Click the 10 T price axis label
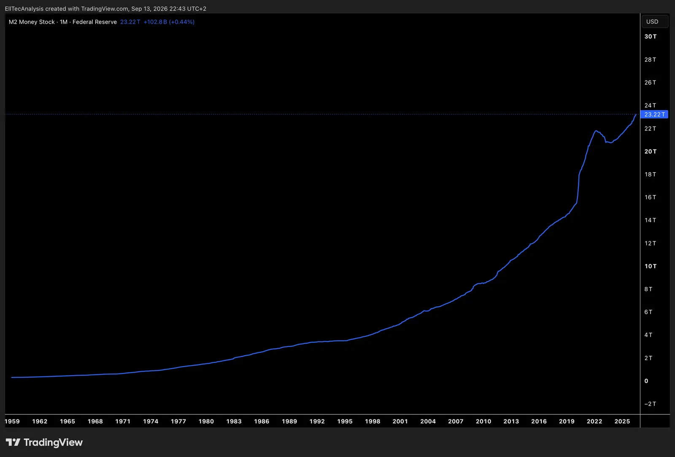The height and width of the screenshot is (457, 675). [651, 266]
